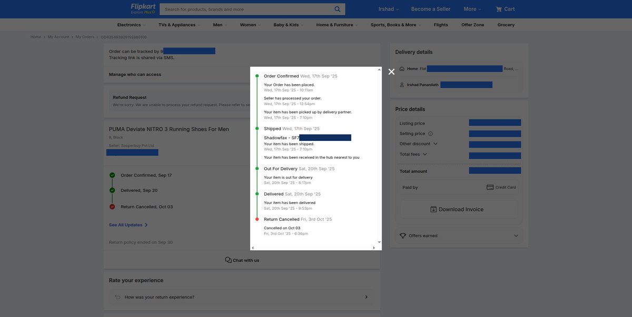Click the Flipkart Explore Plus logo
This screenshot has width=632, height=317.
[x=143, y=8]
